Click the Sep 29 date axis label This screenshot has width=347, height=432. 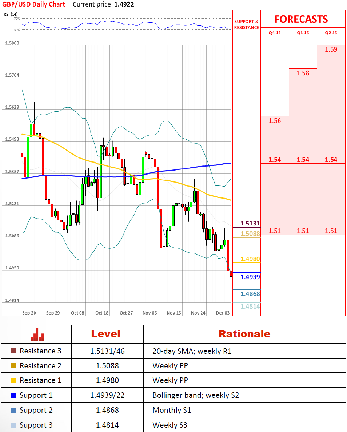point(53,313)
